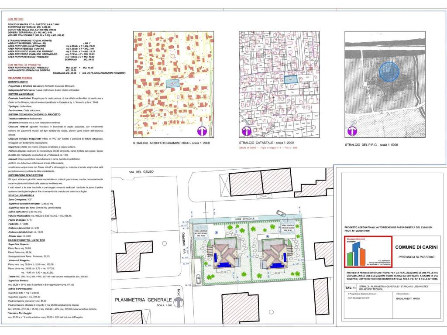Click the car parked beside Via Ginepro
The image size is (447, 335).
[x=198, y=279]
